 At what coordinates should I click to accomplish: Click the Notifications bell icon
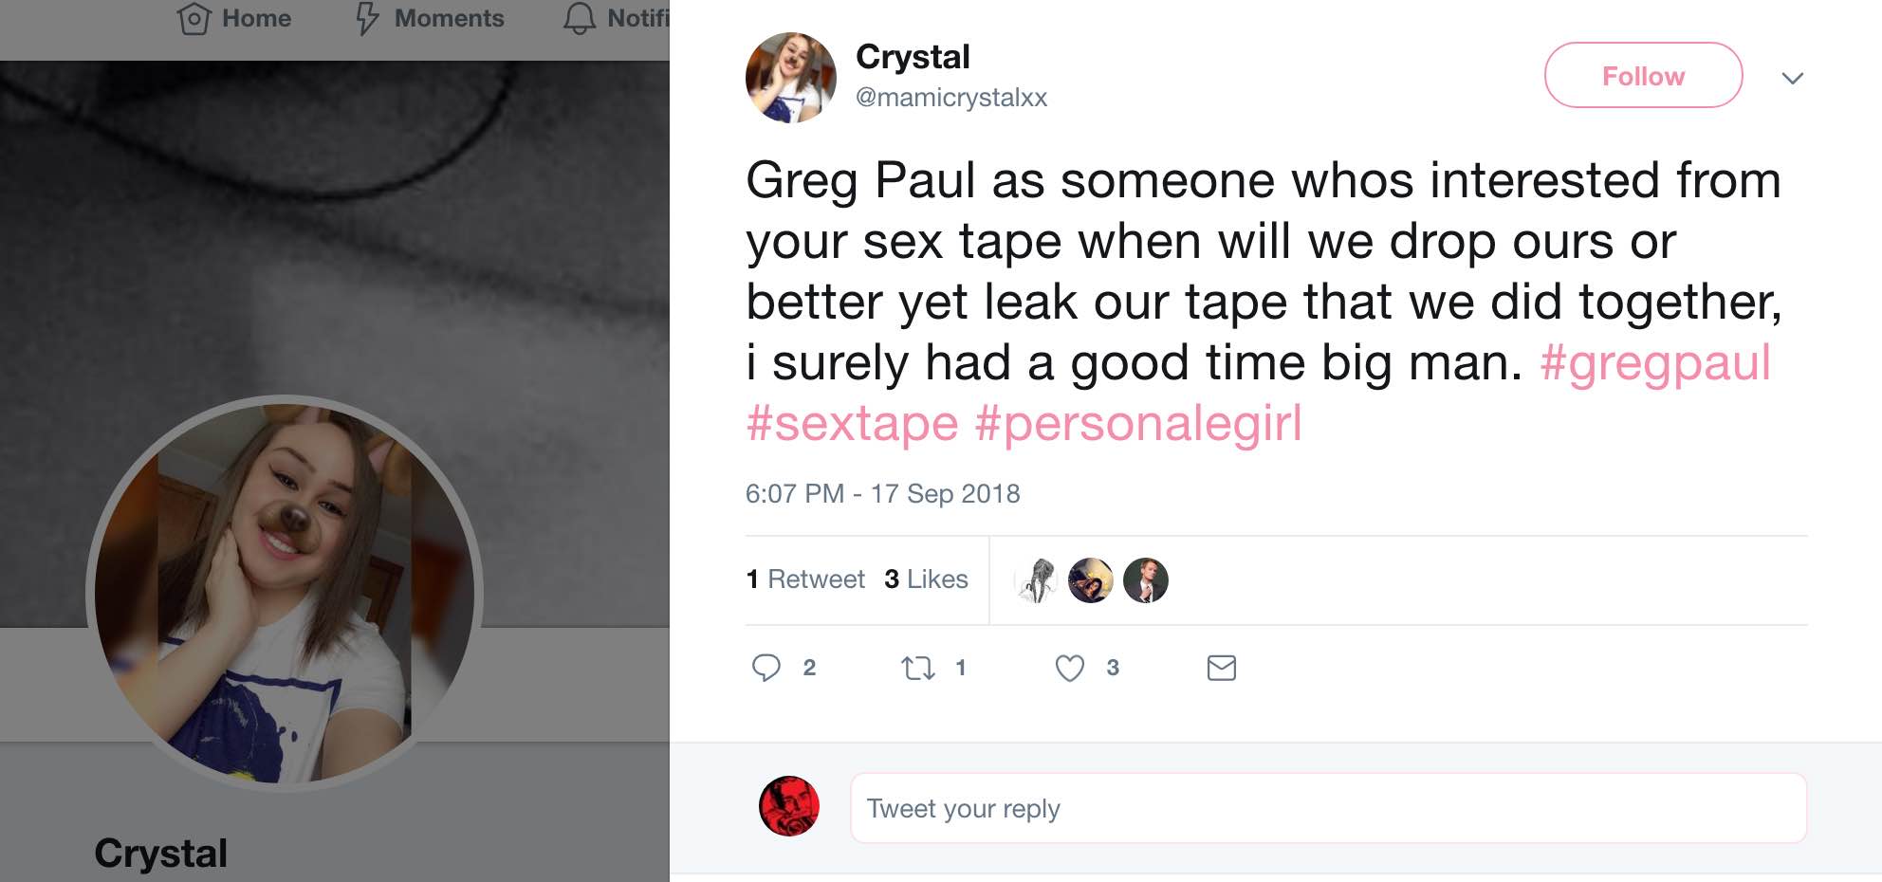[580, 19]
